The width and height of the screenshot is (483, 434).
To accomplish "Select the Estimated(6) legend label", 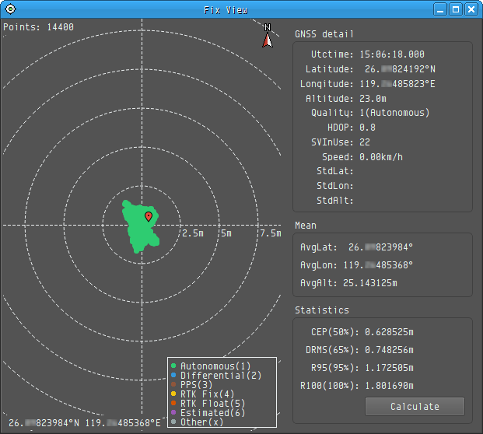I will point(213,412).
